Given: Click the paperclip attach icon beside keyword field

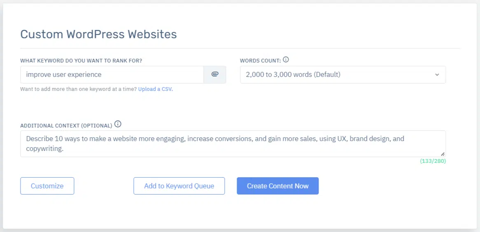Looking at the screenshot, I should [215, 74].
